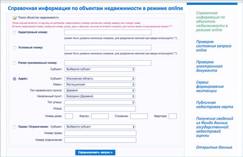Click the property search magnifier icon

pos(14,18)
